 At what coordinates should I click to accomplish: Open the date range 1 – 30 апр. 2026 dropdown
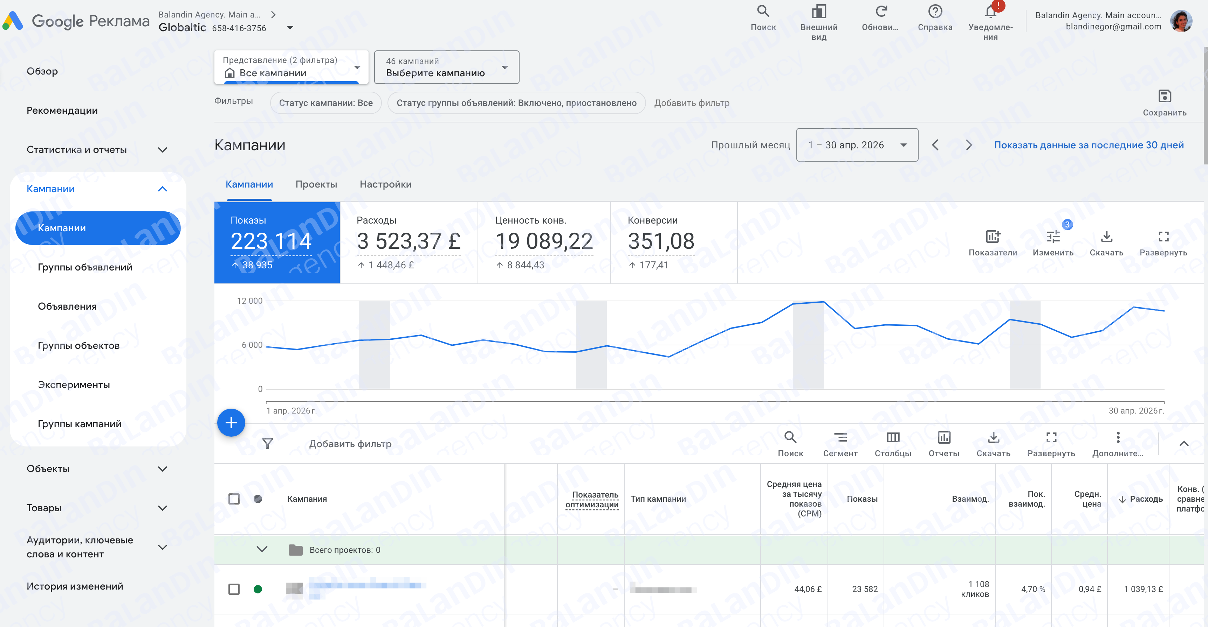(x=857, y=145)
